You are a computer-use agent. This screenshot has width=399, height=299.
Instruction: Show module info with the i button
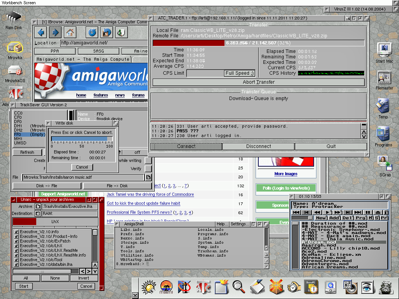pyautogui.click(x=386, y=212)
